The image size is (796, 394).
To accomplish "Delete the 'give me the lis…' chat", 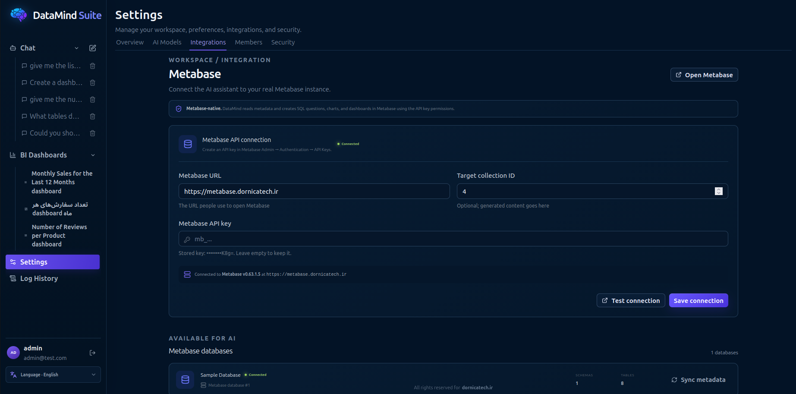I will pos(92,66).
